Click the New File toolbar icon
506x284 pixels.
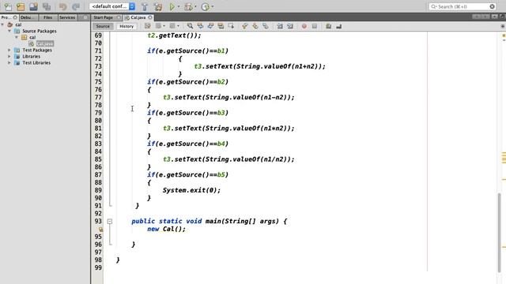click(x=8, y=6)
